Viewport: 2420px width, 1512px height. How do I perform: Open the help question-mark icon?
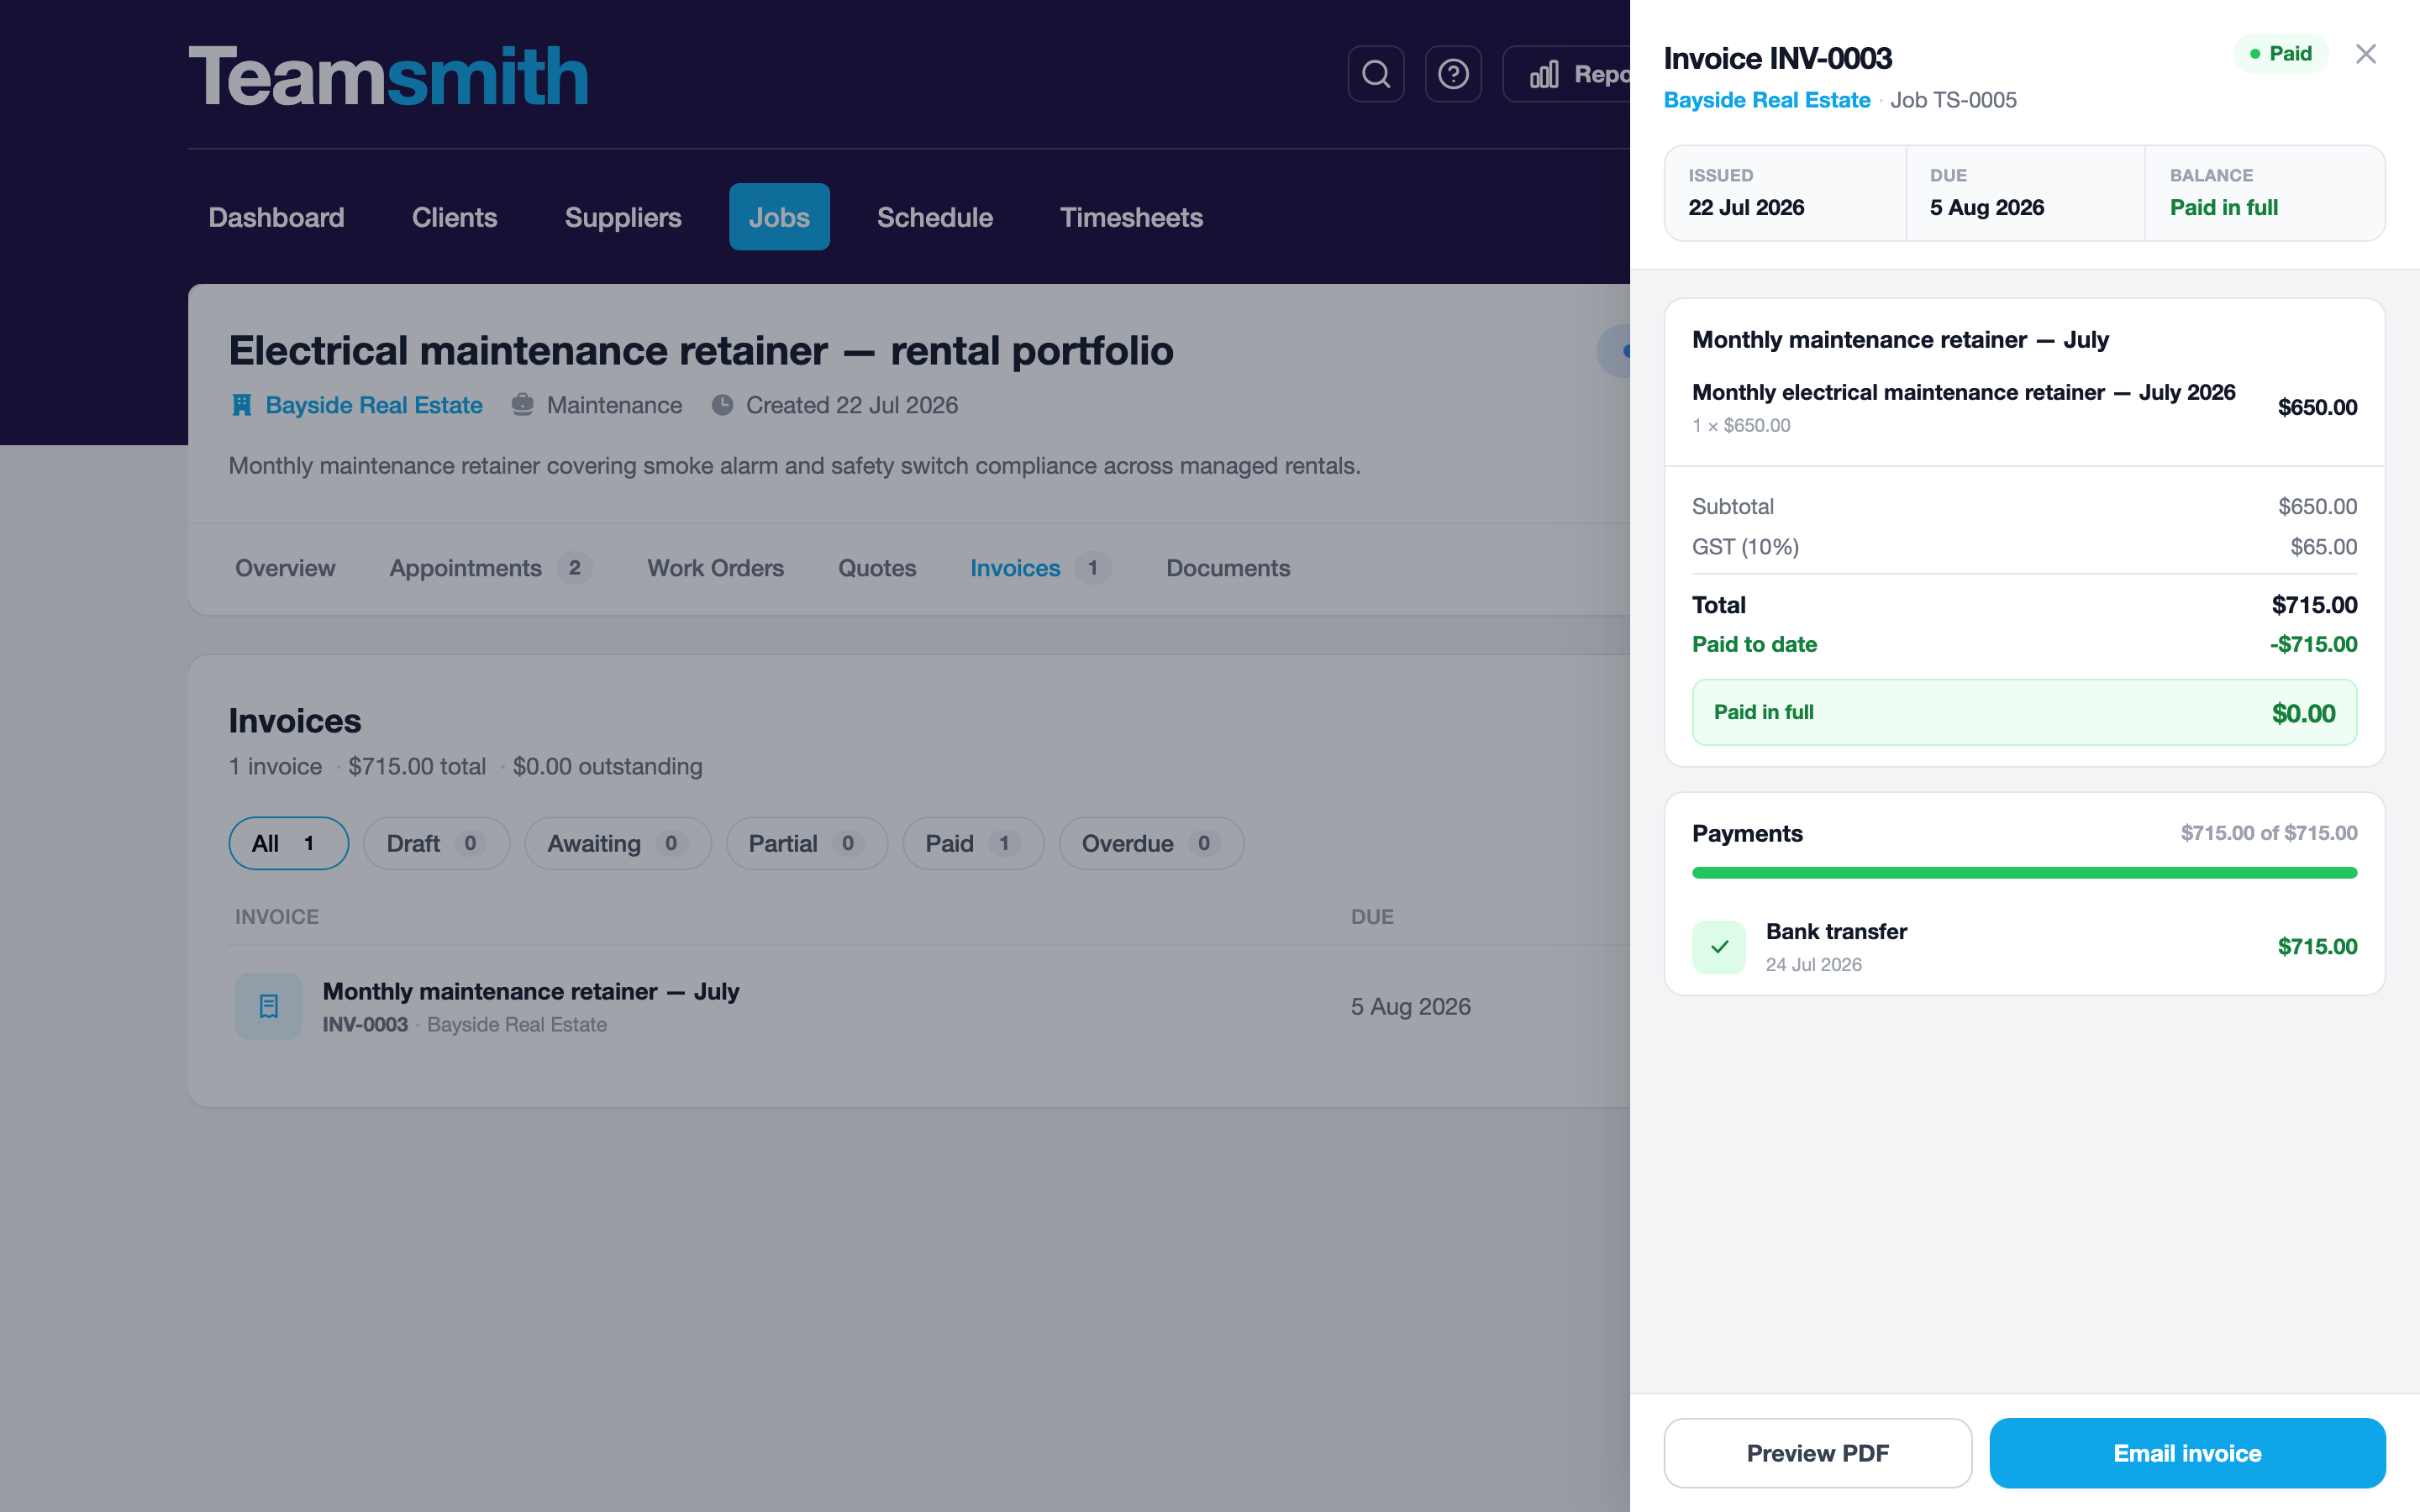coord(1453,74)
